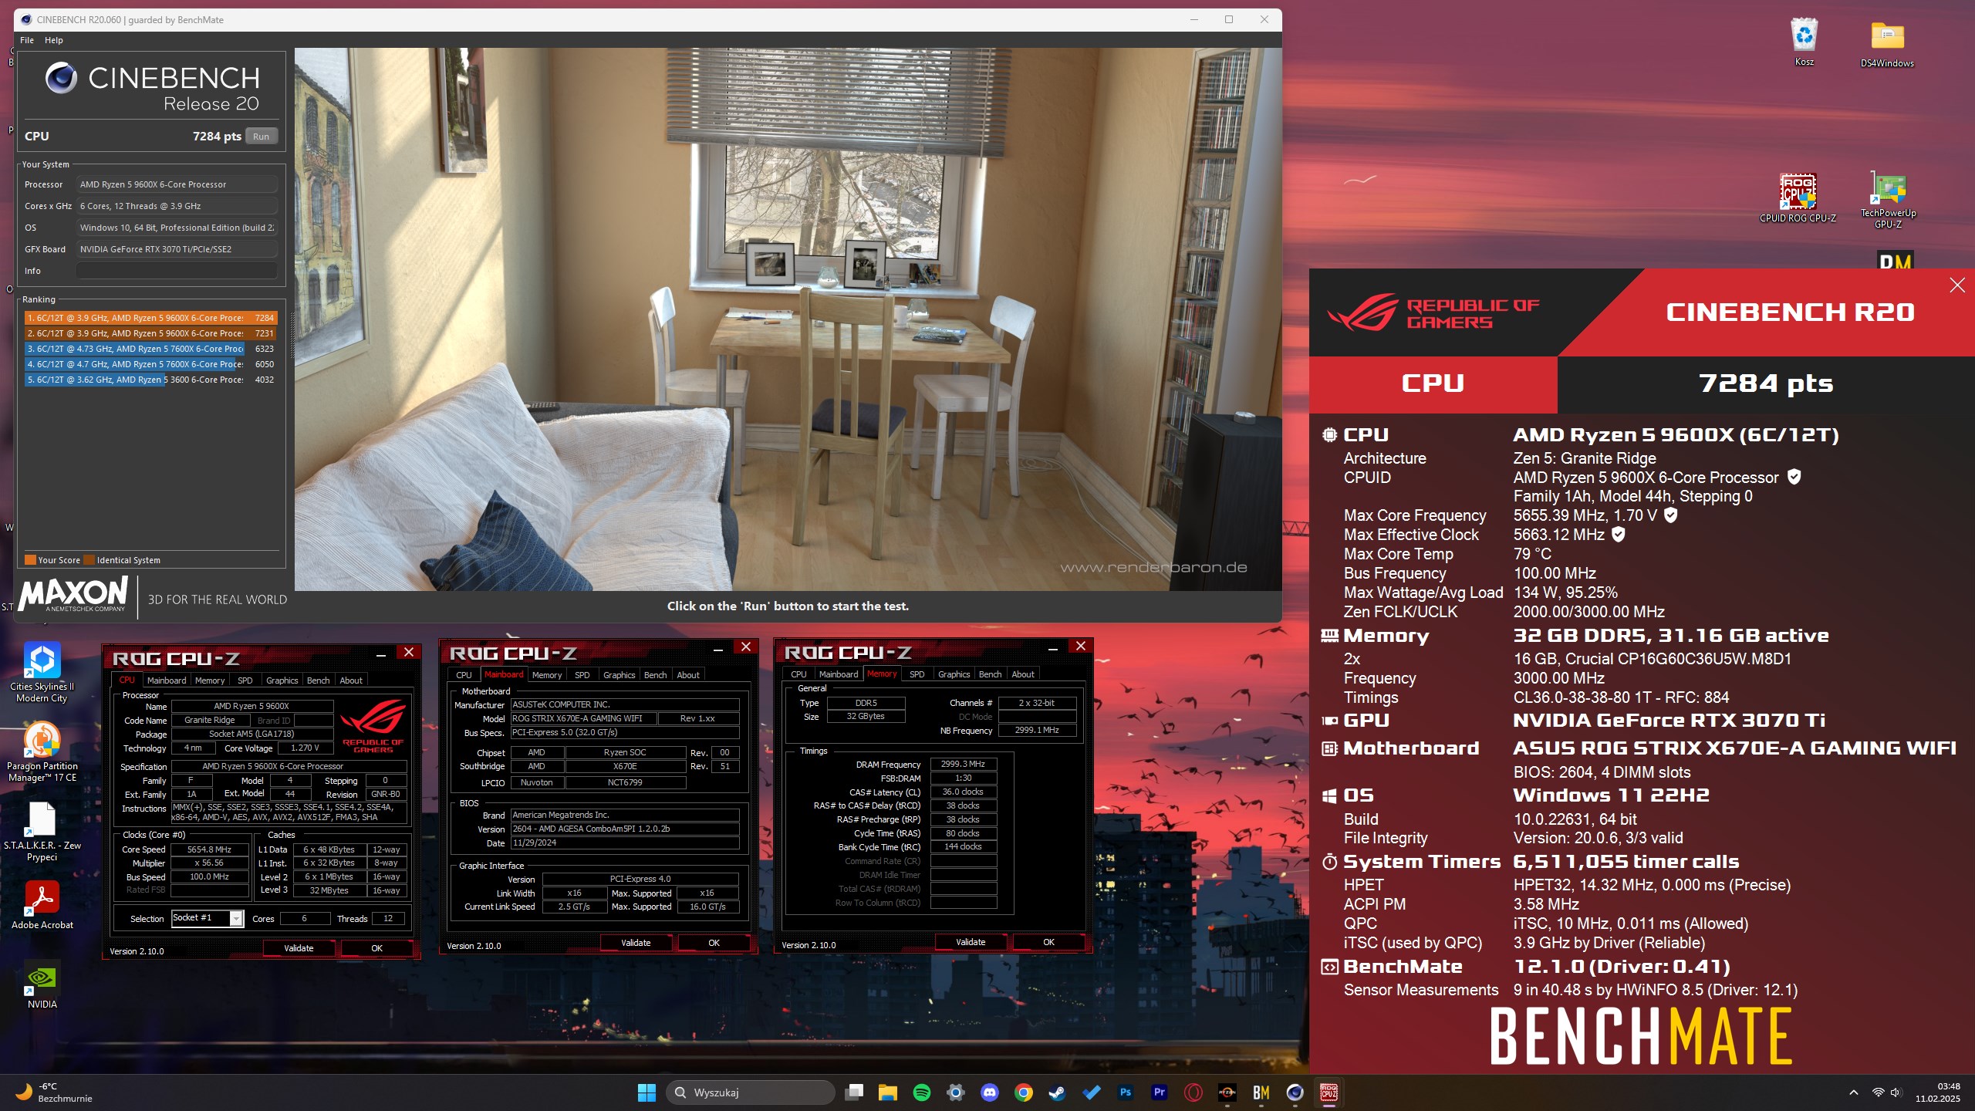Switch to Cinebench in the taskbar
This screenshot has width=1975, height=1111.
click(x=1295, y=1092)
